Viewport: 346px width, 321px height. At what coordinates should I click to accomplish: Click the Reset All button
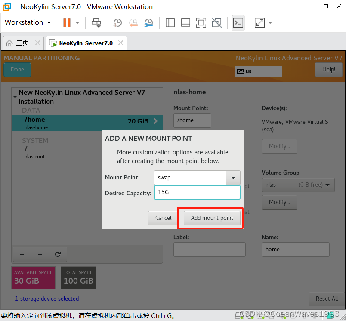click(x=327, y=299)
